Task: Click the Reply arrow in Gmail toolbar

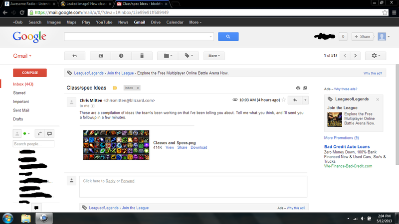Action: click(74, 56)
